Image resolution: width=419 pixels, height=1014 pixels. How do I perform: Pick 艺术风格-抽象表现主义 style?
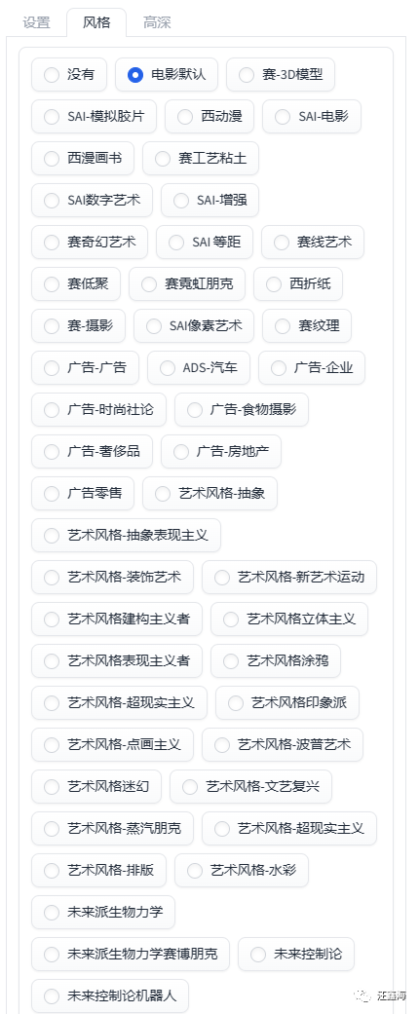point(126,536)
